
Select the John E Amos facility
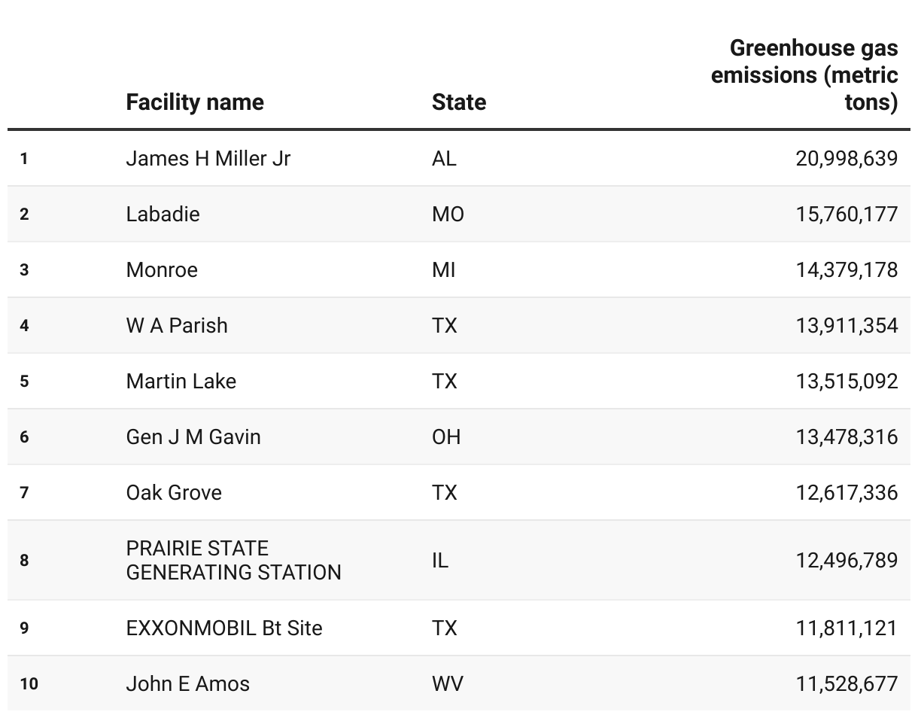(x=188, y=684)
